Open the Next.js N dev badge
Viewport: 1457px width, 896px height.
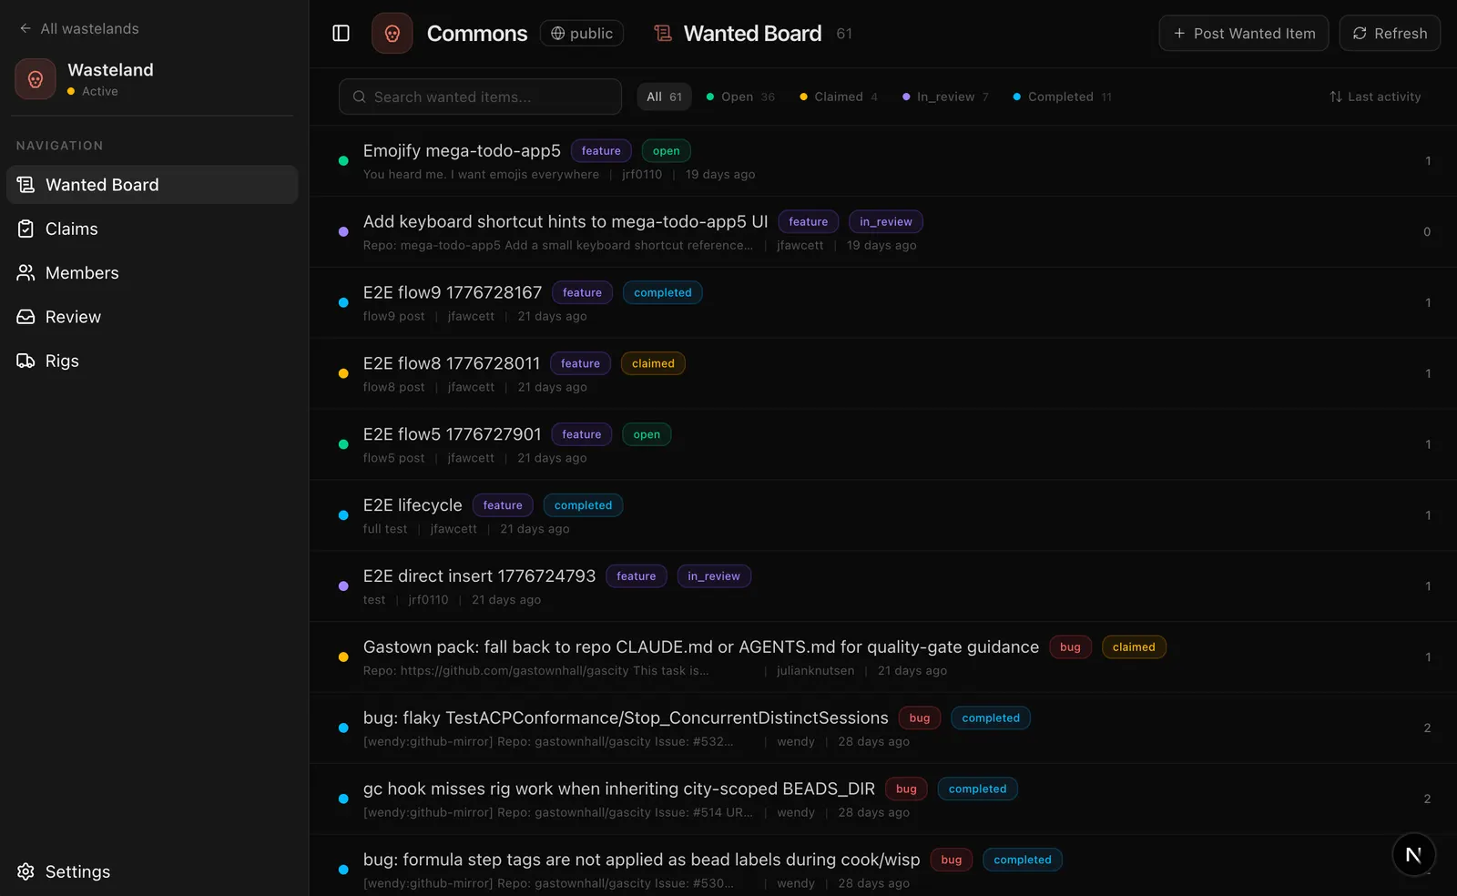point(1413,854)
